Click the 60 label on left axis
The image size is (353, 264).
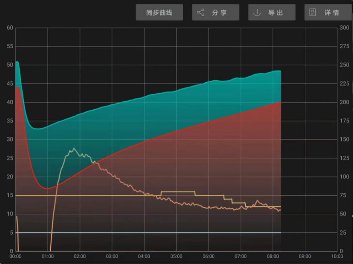coord(10,28)
